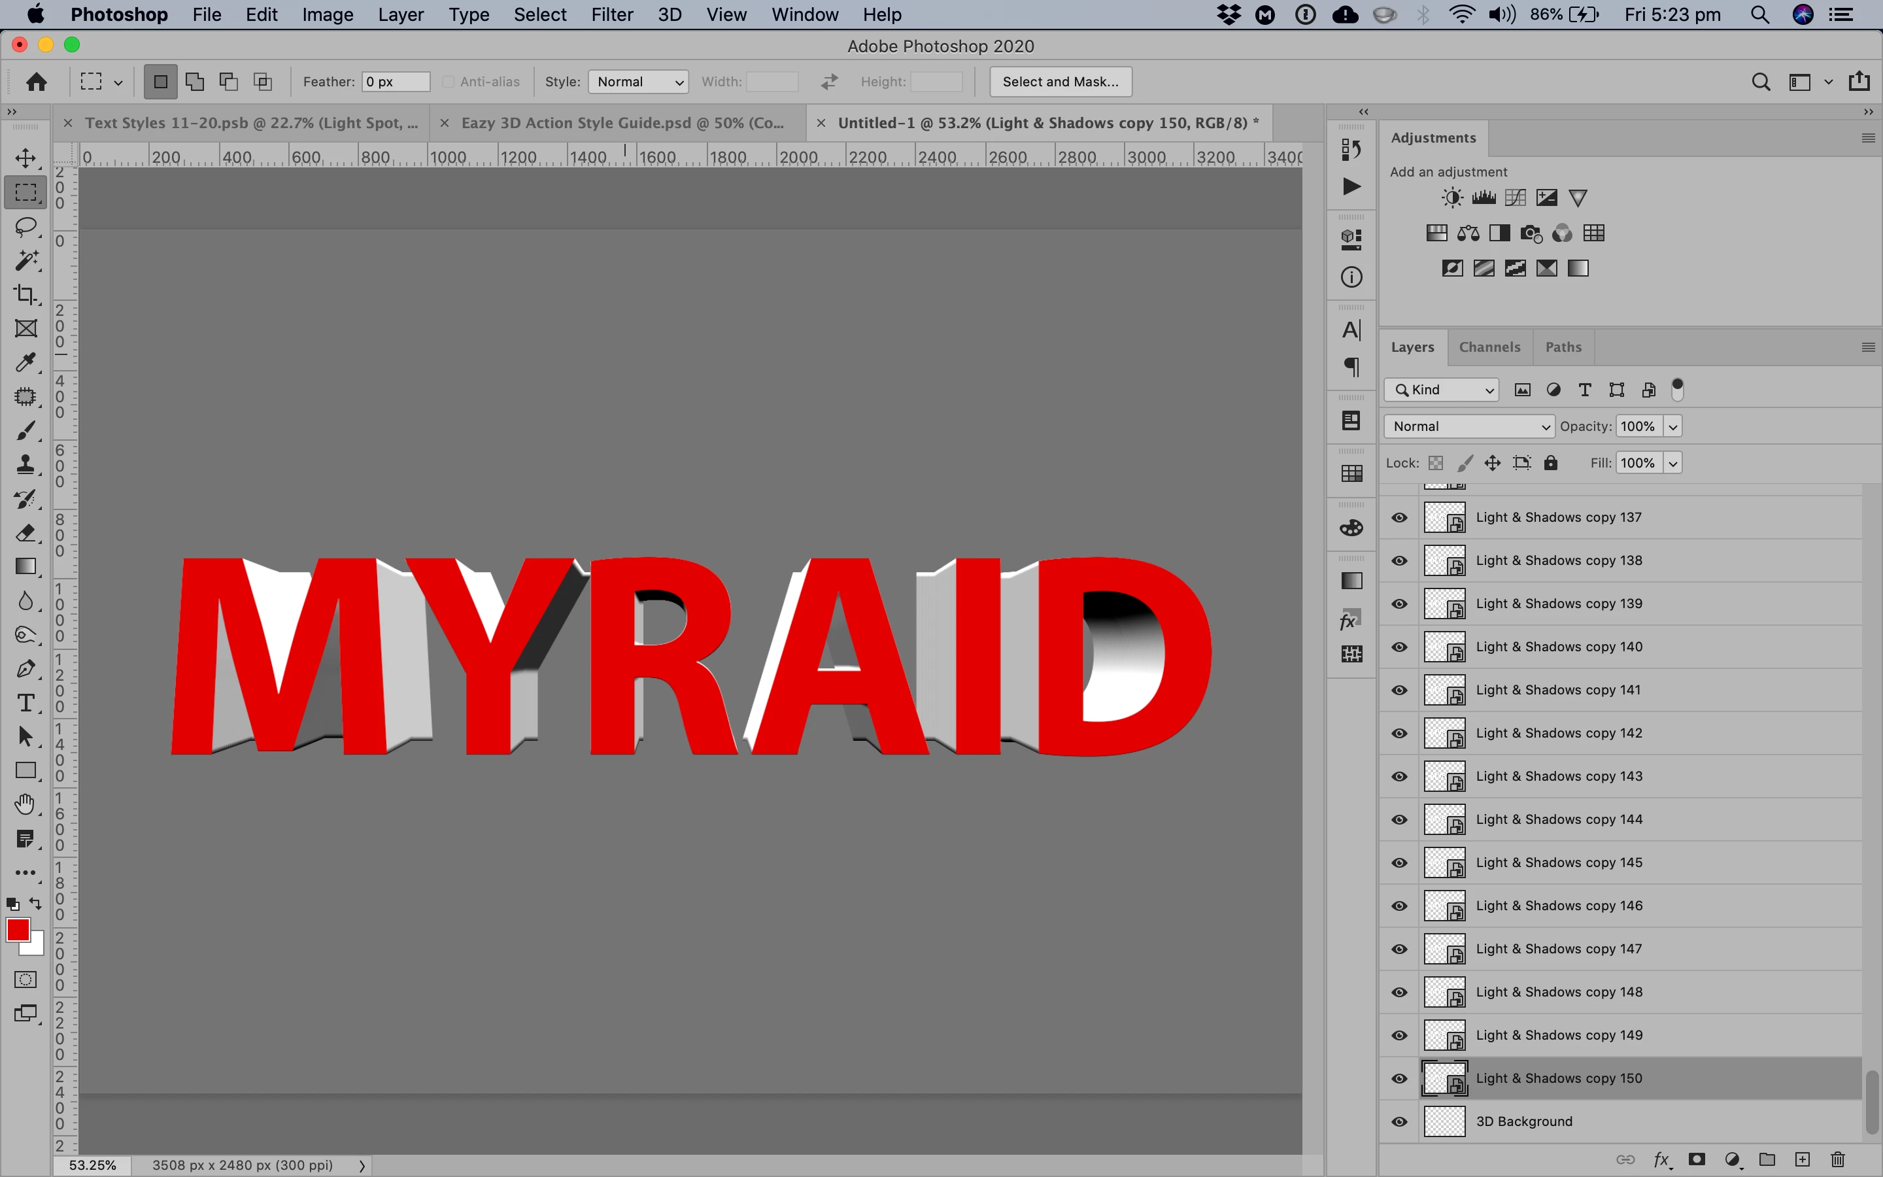Choose the Crop tool
The image size is (1883, 1177).
coord(25,294)
